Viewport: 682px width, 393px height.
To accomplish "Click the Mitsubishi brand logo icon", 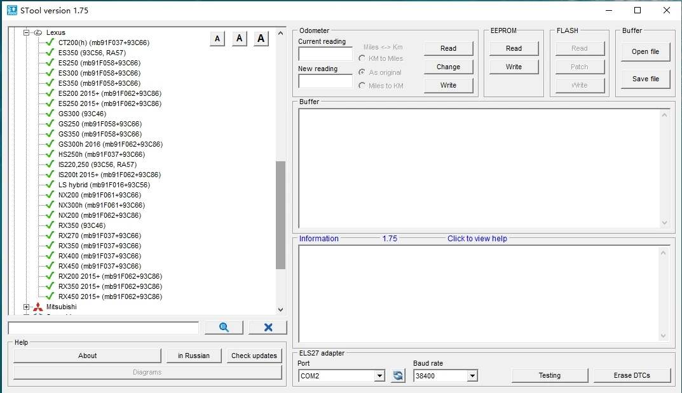I will [38, 307].
